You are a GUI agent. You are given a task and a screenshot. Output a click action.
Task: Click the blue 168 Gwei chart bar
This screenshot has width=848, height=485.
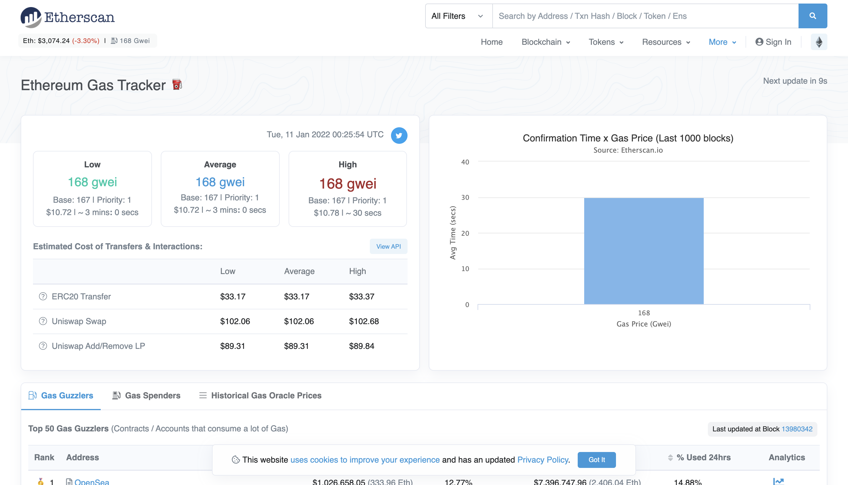[643, 250]
